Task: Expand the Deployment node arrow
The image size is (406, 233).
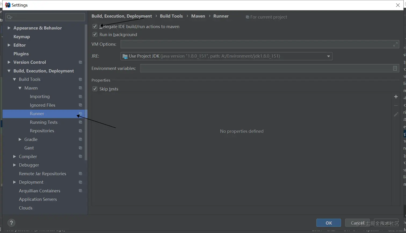Action: click(x=15, y=182)
